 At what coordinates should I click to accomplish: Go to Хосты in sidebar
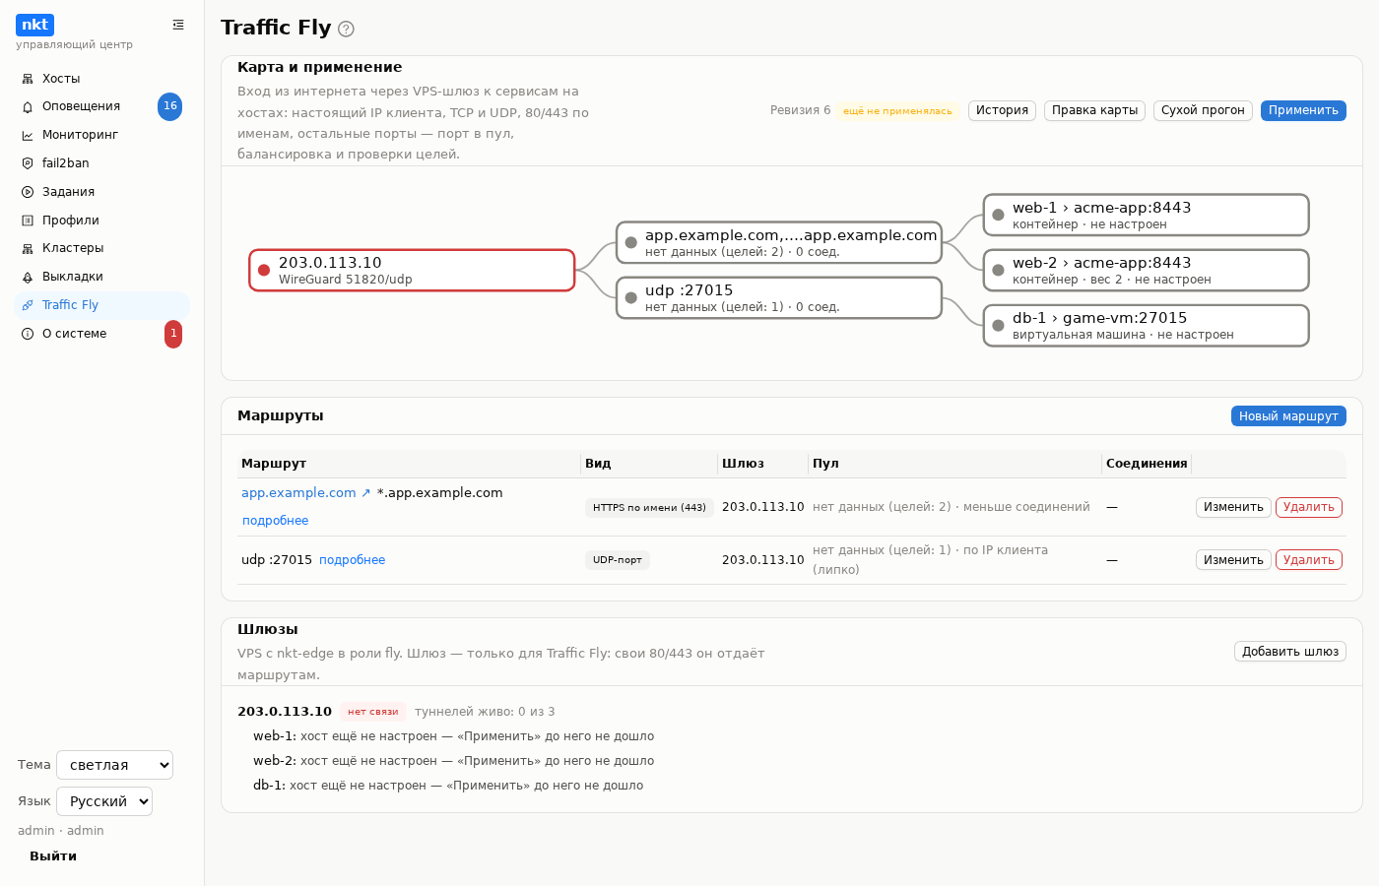(x=102, y=79)
